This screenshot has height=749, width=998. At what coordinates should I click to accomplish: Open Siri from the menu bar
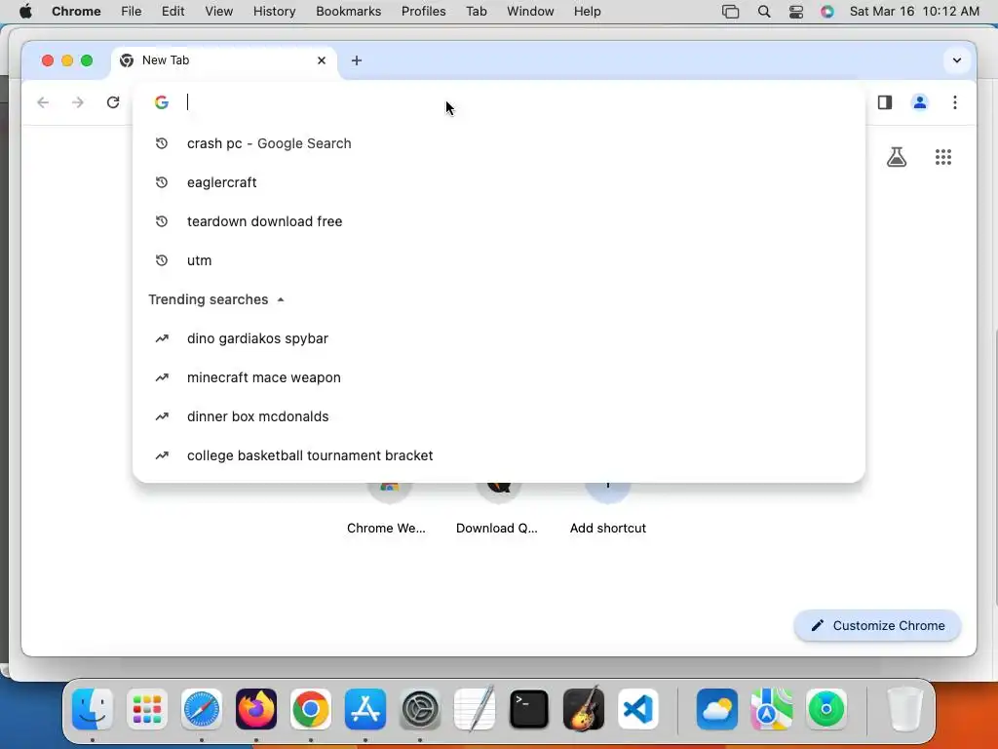point(826,12)
